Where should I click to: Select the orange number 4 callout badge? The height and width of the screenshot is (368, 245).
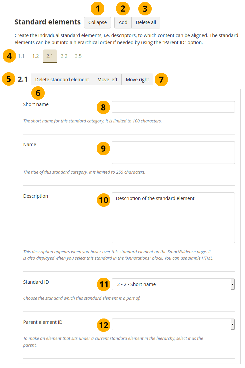[x=9, y=56]
